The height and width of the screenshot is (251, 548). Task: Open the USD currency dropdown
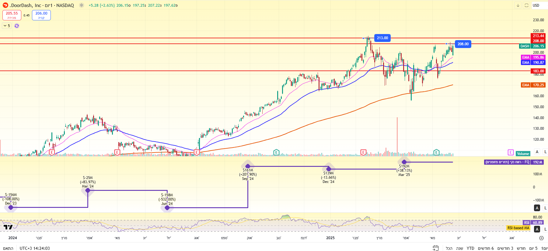539,5
